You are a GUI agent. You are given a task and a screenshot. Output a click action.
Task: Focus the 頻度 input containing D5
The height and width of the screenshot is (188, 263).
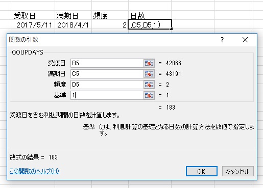tap(107, 85)
